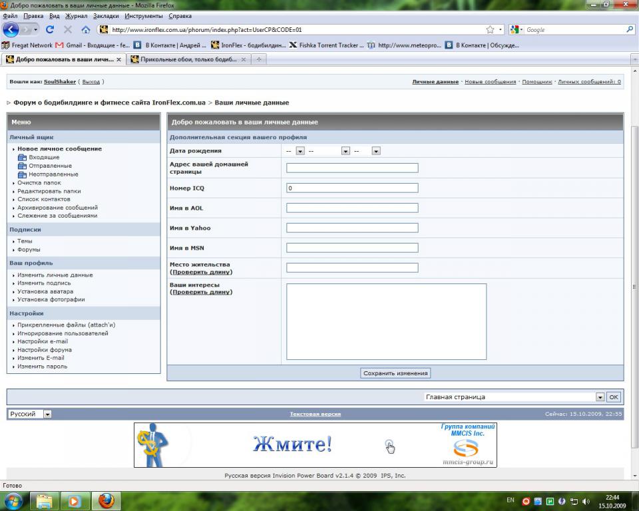Click the bookmark star icon in address bar
The height and width of the screenshot is (511, 639).
(491, 30)
